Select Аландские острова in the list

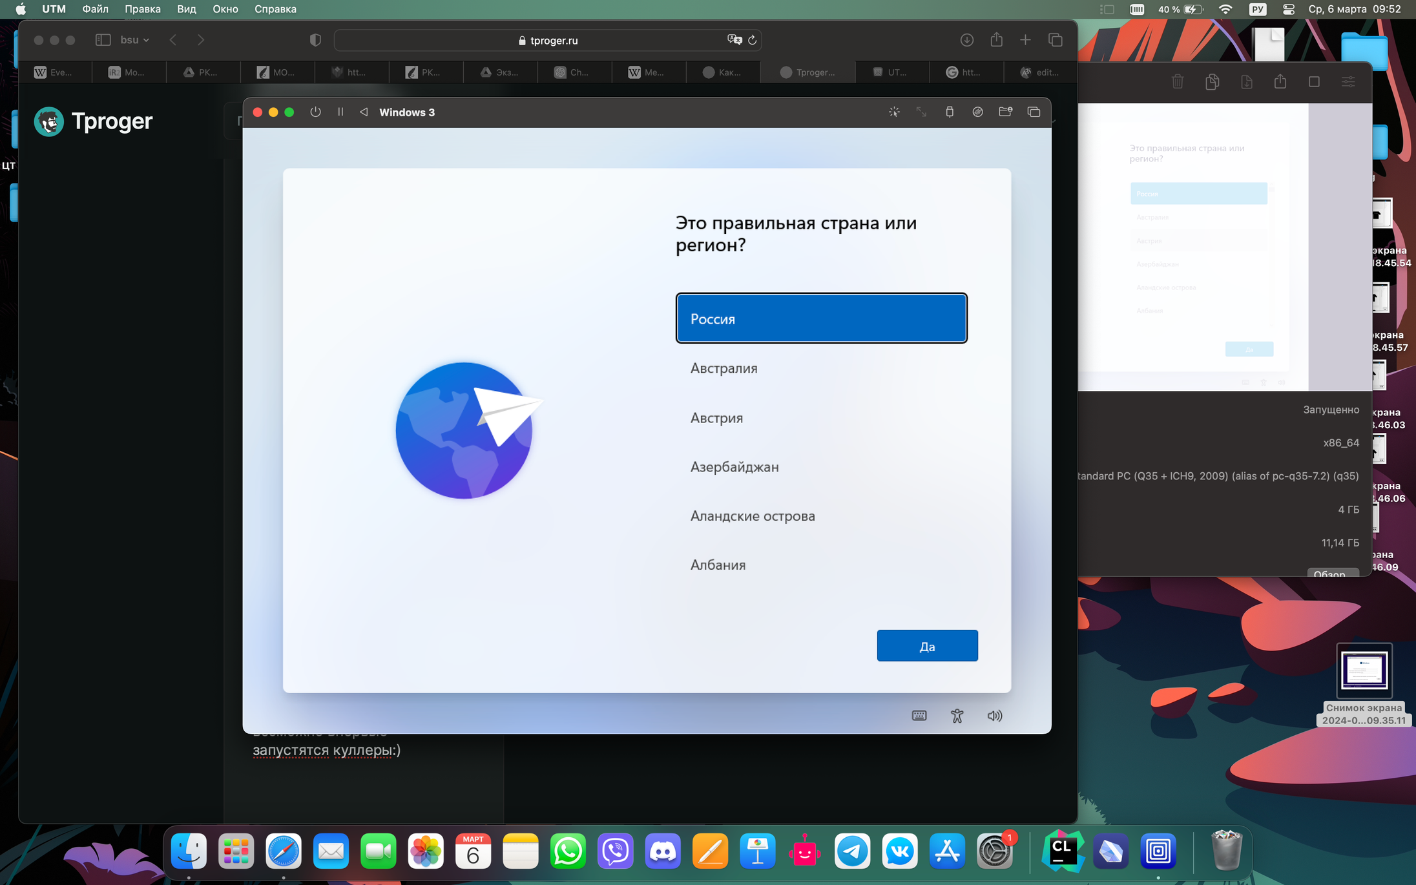821,516
